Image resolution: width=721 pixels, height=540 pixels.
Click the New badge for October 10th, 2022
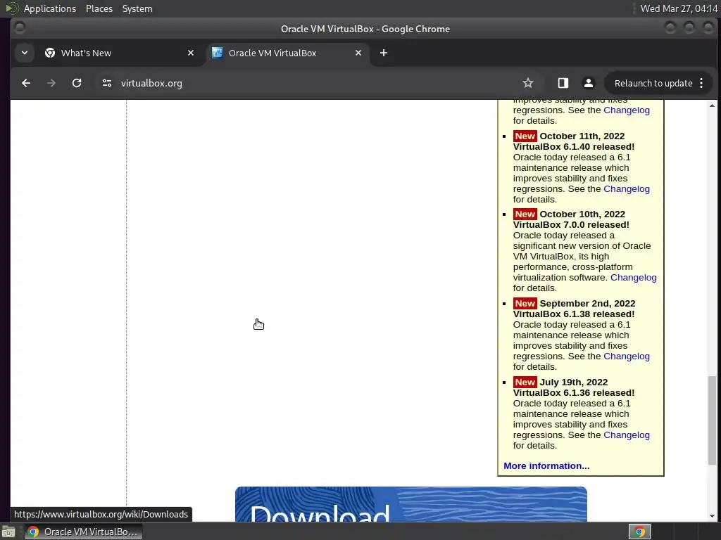(x=525, y=214)
